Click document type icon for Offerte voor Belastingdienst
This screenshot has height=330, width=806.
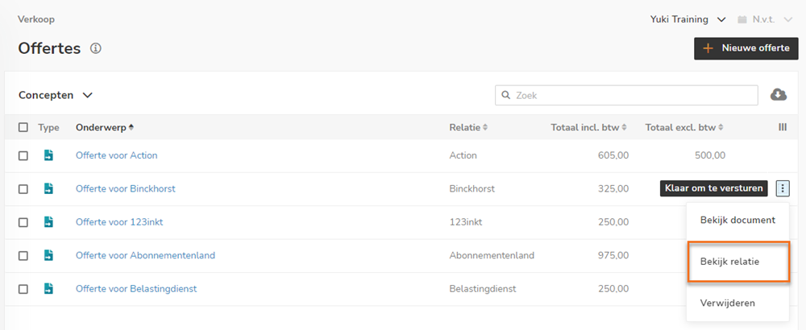point(48,288)
